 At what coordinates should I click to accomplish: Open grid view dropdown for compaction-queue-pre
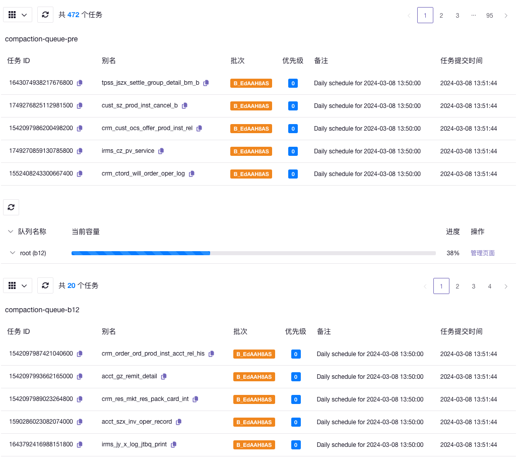coord(18,15)
